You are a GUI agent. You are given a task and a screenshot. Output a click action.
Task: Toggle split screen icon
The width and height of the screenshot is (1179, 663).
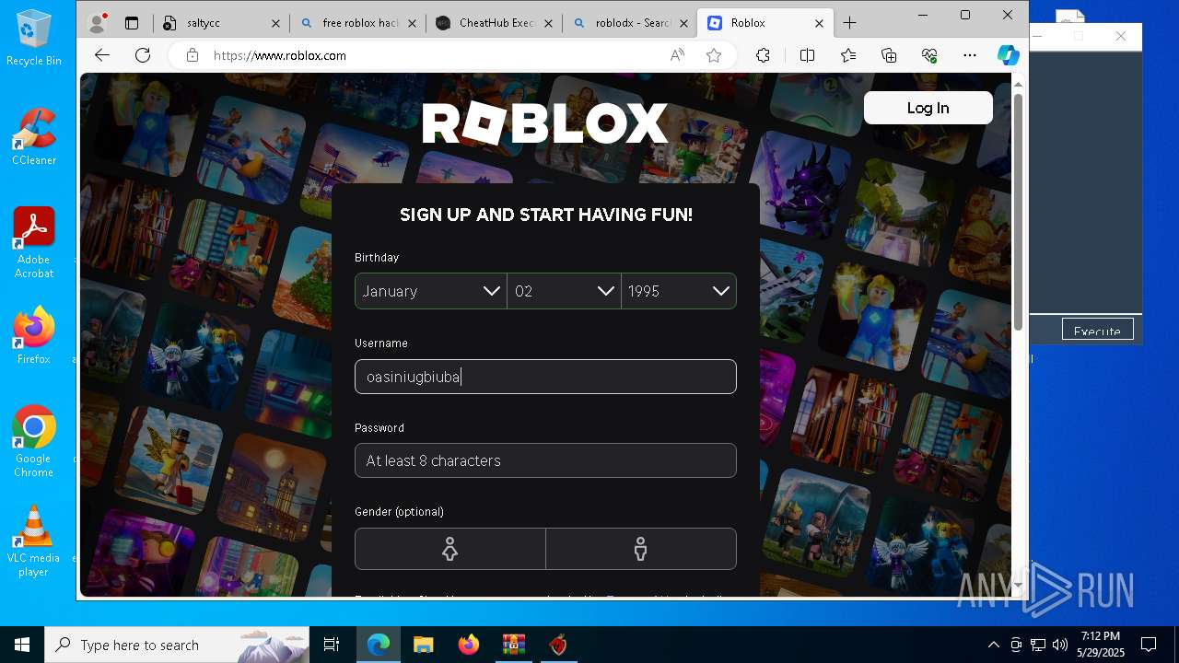807,55
